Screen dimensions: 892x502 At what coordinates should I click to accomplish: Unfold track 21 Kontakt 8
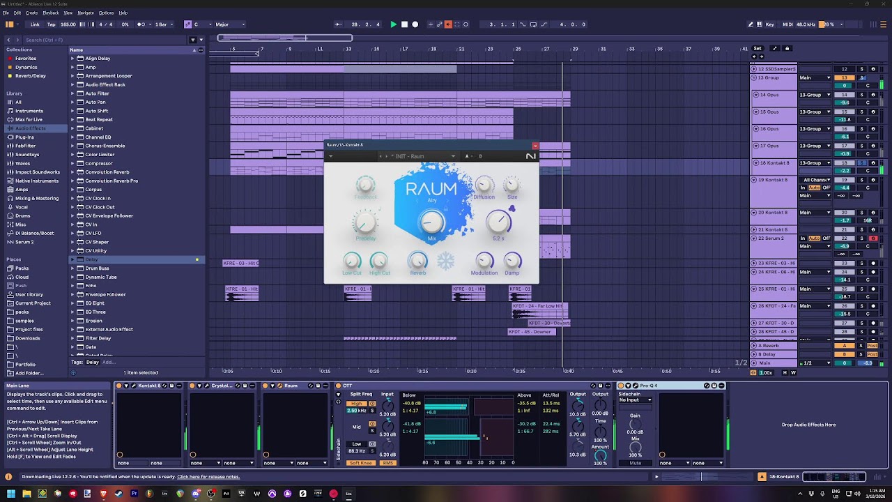[754, 229]
